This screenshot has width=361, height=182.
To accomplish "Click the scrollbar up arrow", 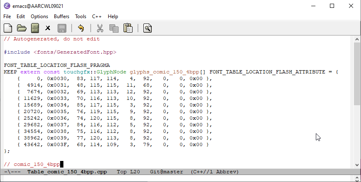I will pyautogui.click(x=357, y=39).
